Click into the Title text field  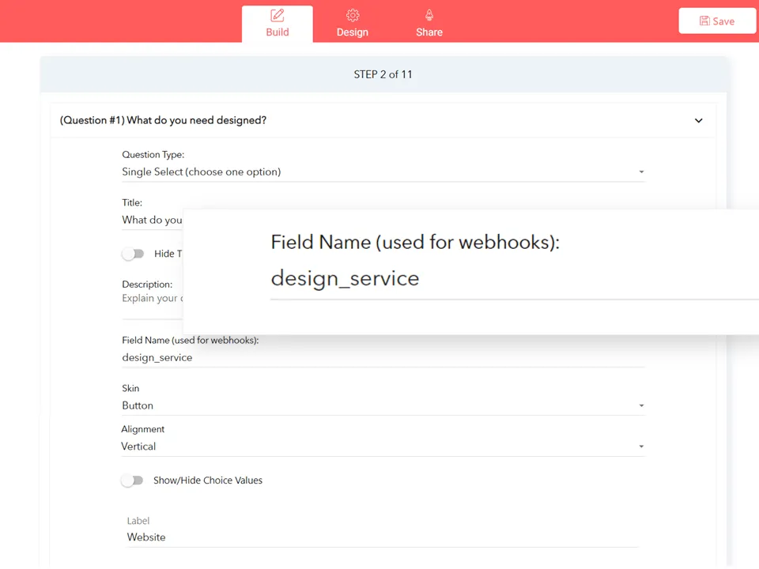tap(152, 220)
